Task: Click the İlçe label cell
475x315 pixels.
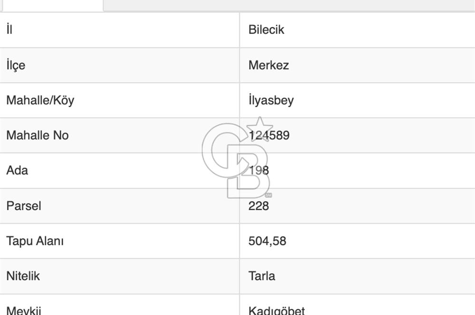Action: coord(16,65)
